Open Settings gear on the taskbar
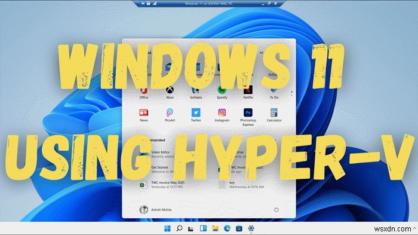 pos(251,228)
